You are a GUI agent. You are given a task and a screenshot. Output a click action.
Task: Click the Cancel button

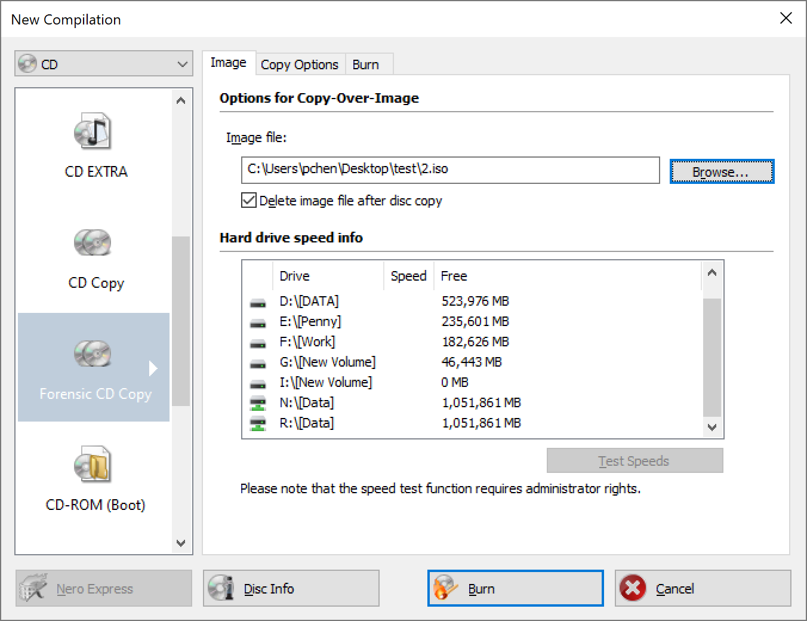[x=703, y=589]
